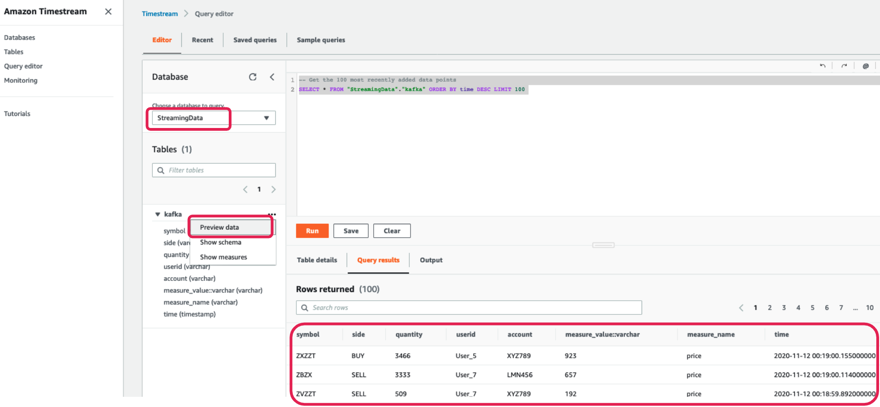Viewport: 880px width, 407px height.
Task: Open Query editor in the sidebar
Action: (x=23, y=66)
